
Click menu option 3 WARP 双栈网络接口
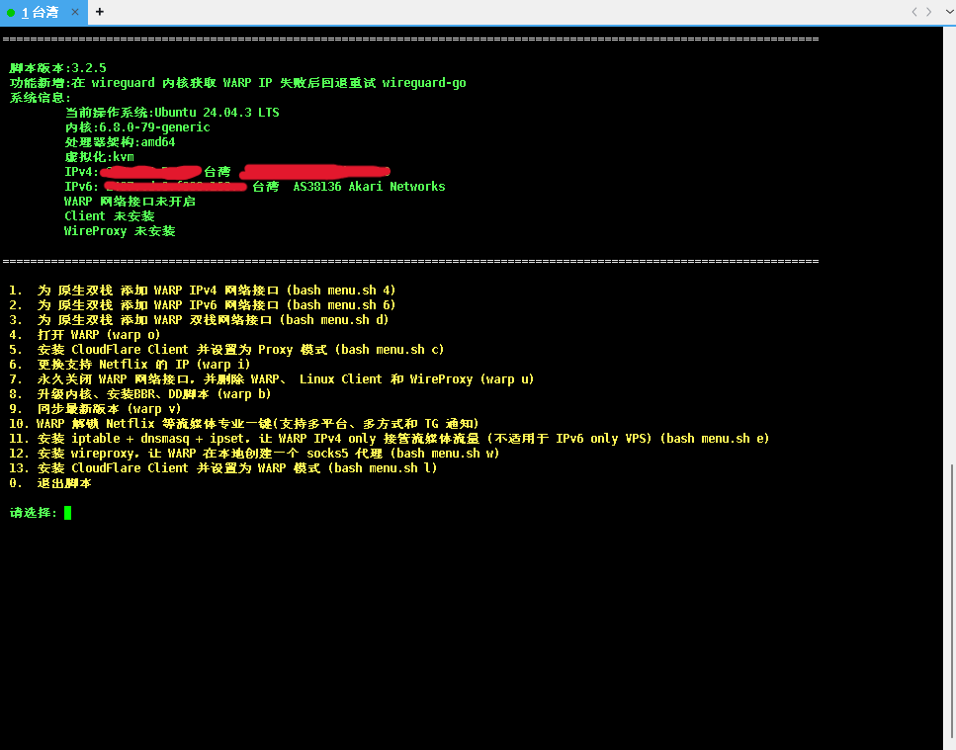pos(199,320)
